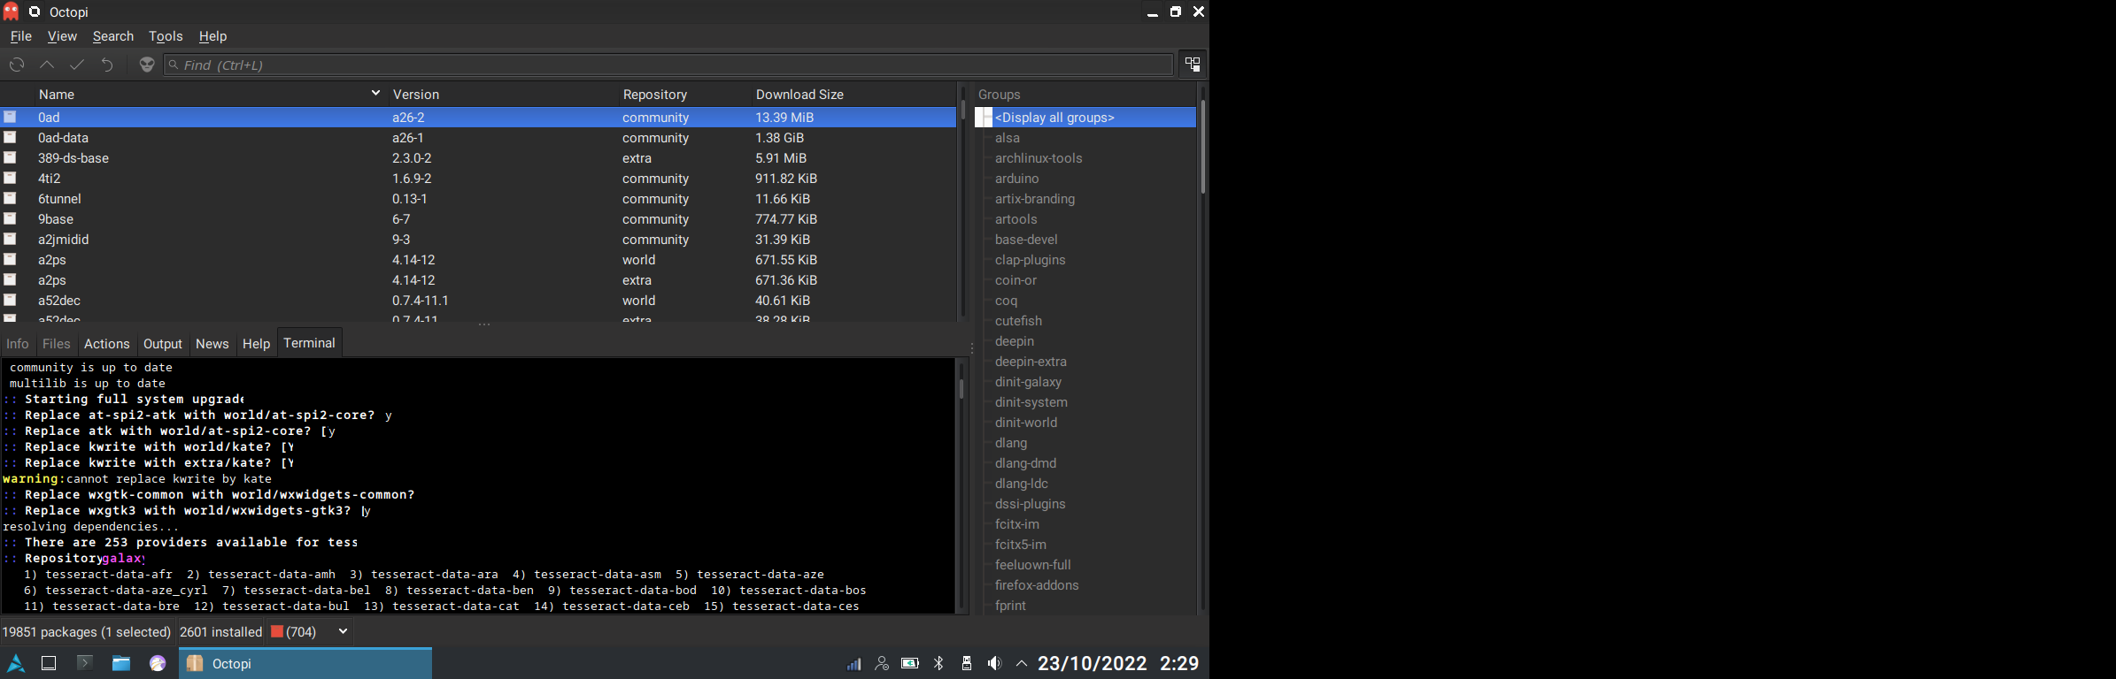2116x679 pixels.
Task: Click the System upgrade up-arrow icon
Action: pyautogui.click(x=47, y=65)
